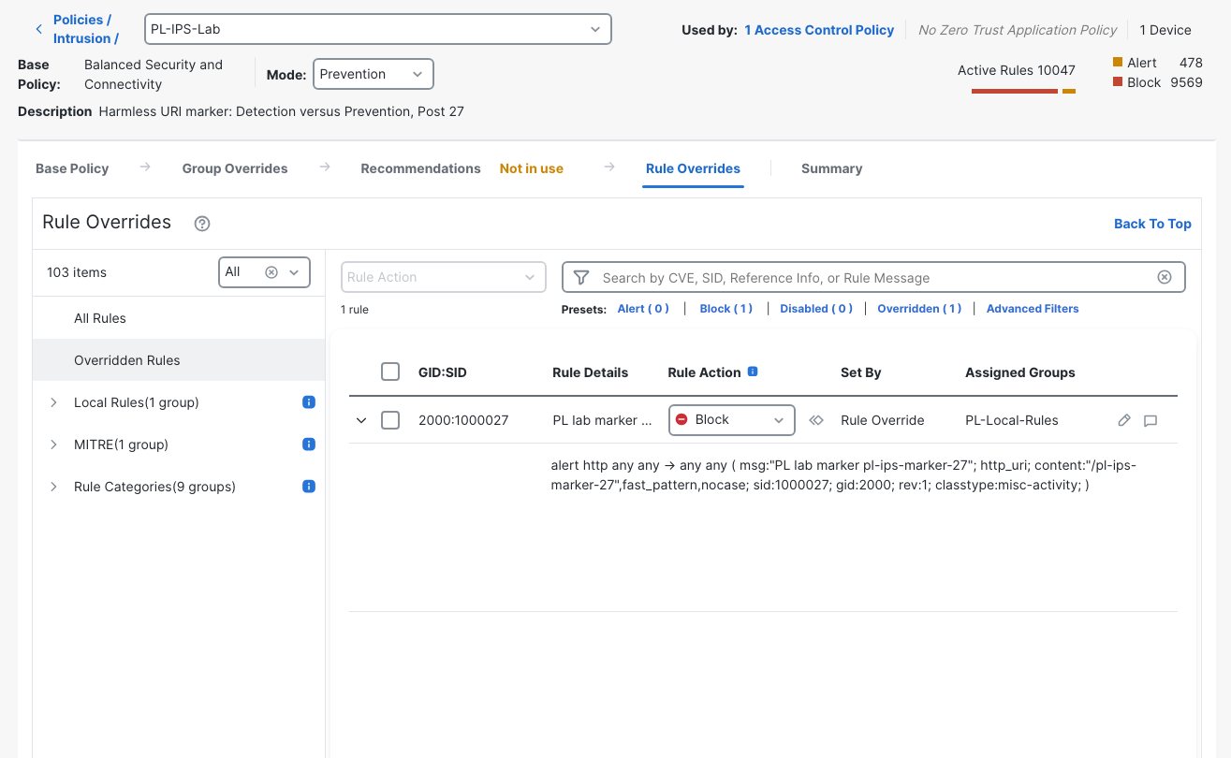Clear the All filter selection

coord(271,272)
